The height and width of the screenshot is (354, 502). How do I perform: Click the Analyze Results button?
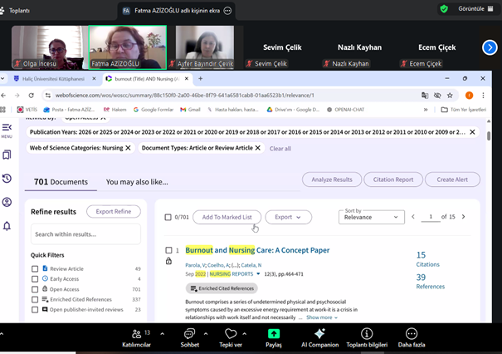click(332, 179)
